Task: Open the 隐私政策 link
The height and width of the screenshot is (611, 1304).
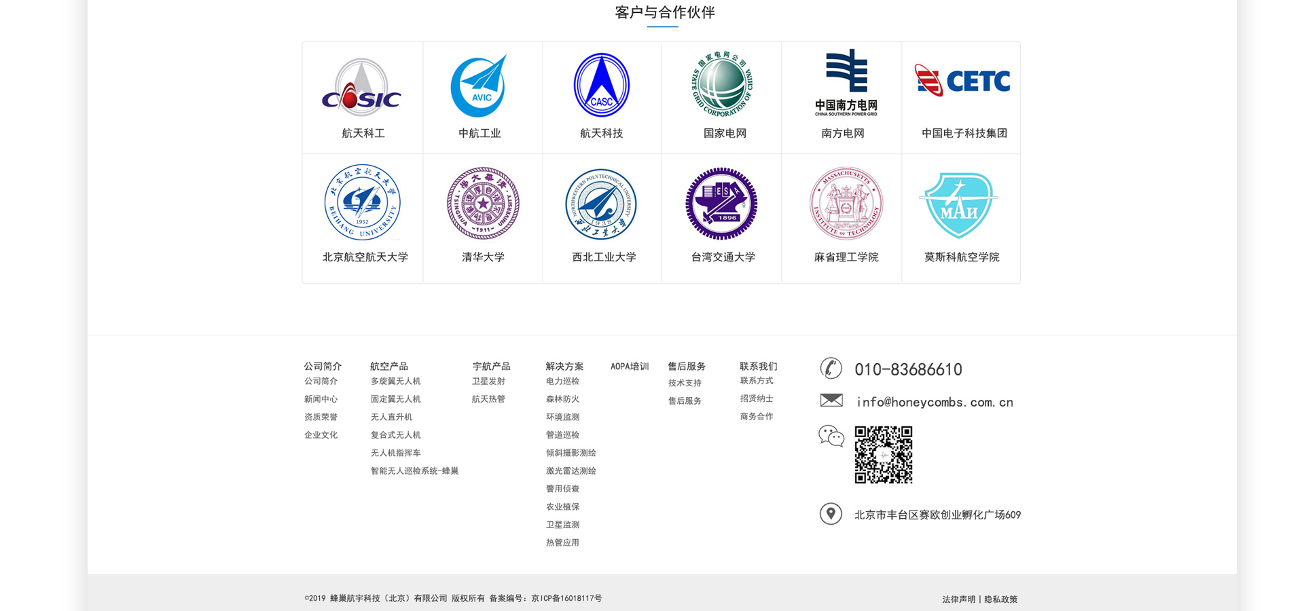Action: click(x=1000, y=599)
